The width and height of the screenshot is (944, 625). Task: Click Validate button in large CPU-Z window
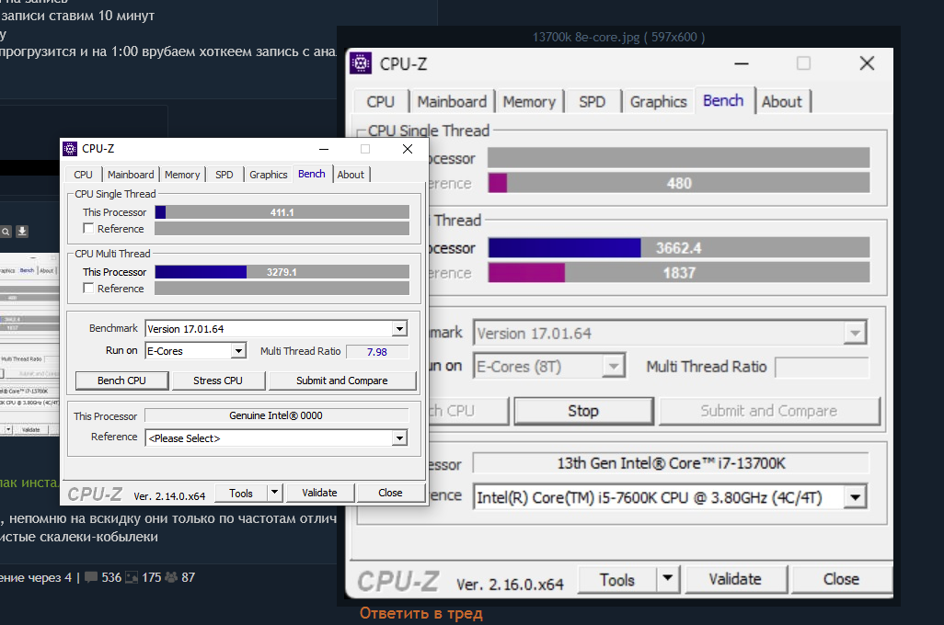coord(734,579)
